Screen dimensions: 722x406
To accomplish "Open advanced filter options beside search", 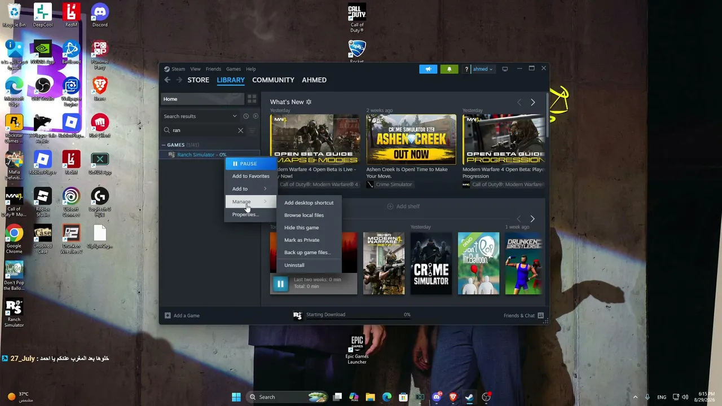I will [x=252, y=130].
